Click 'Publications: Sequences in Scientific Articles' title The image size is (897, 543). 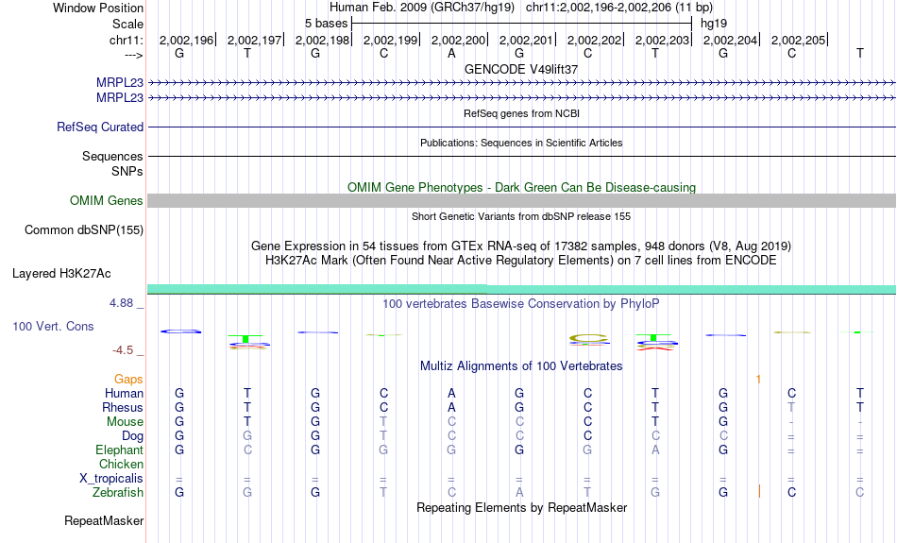click(x=521, y=143)
